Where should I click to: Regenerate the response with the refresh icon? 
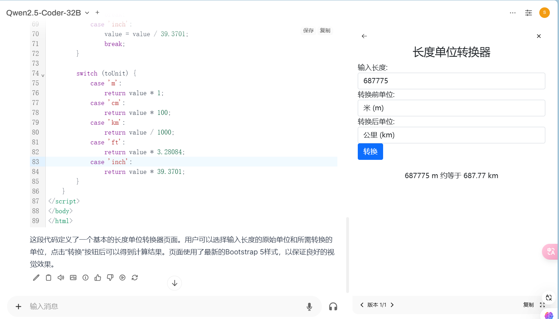coord(135,278)
